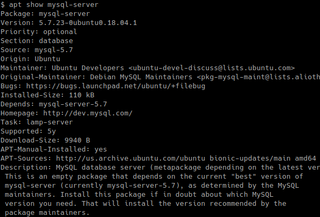The image size is (320, 217).
Task: Click the 'database' Section value
Action: [56, 41]
